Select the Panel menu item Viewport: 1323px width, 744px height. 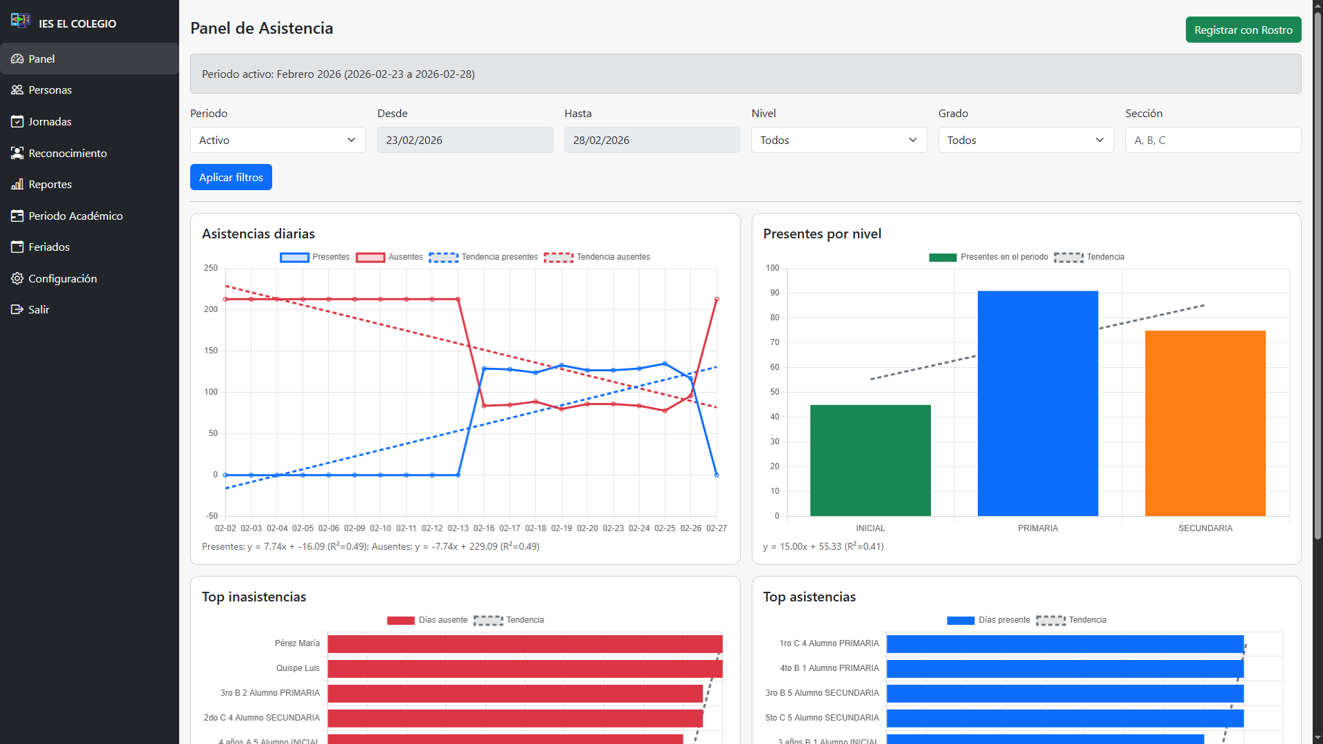(41, 59)
